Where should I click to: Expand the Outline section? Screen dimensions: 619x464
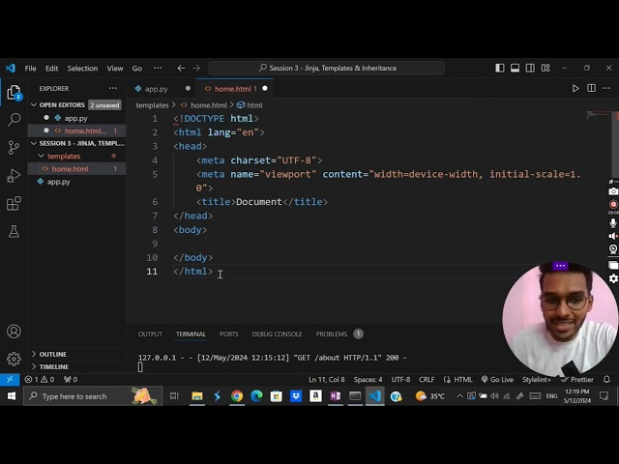(53, 354)
